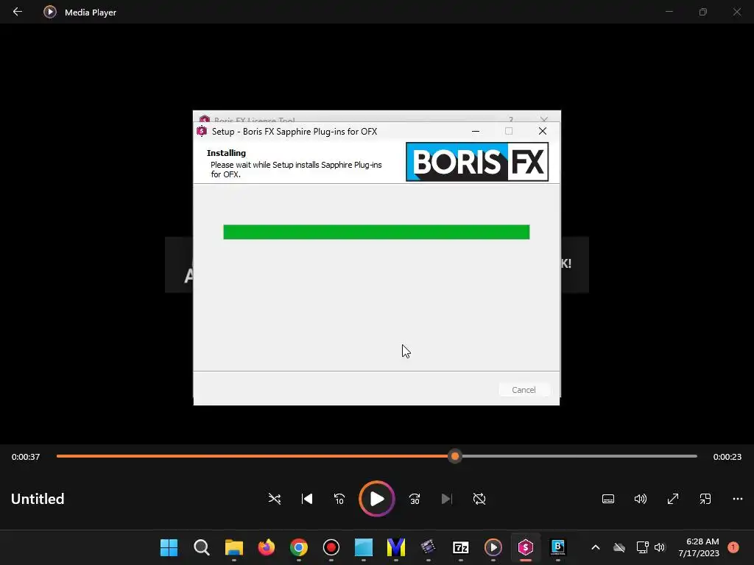Open the blue folder app on taskbar
The height and width of the screenshot is (565, 754).
(x=364, y=547)
